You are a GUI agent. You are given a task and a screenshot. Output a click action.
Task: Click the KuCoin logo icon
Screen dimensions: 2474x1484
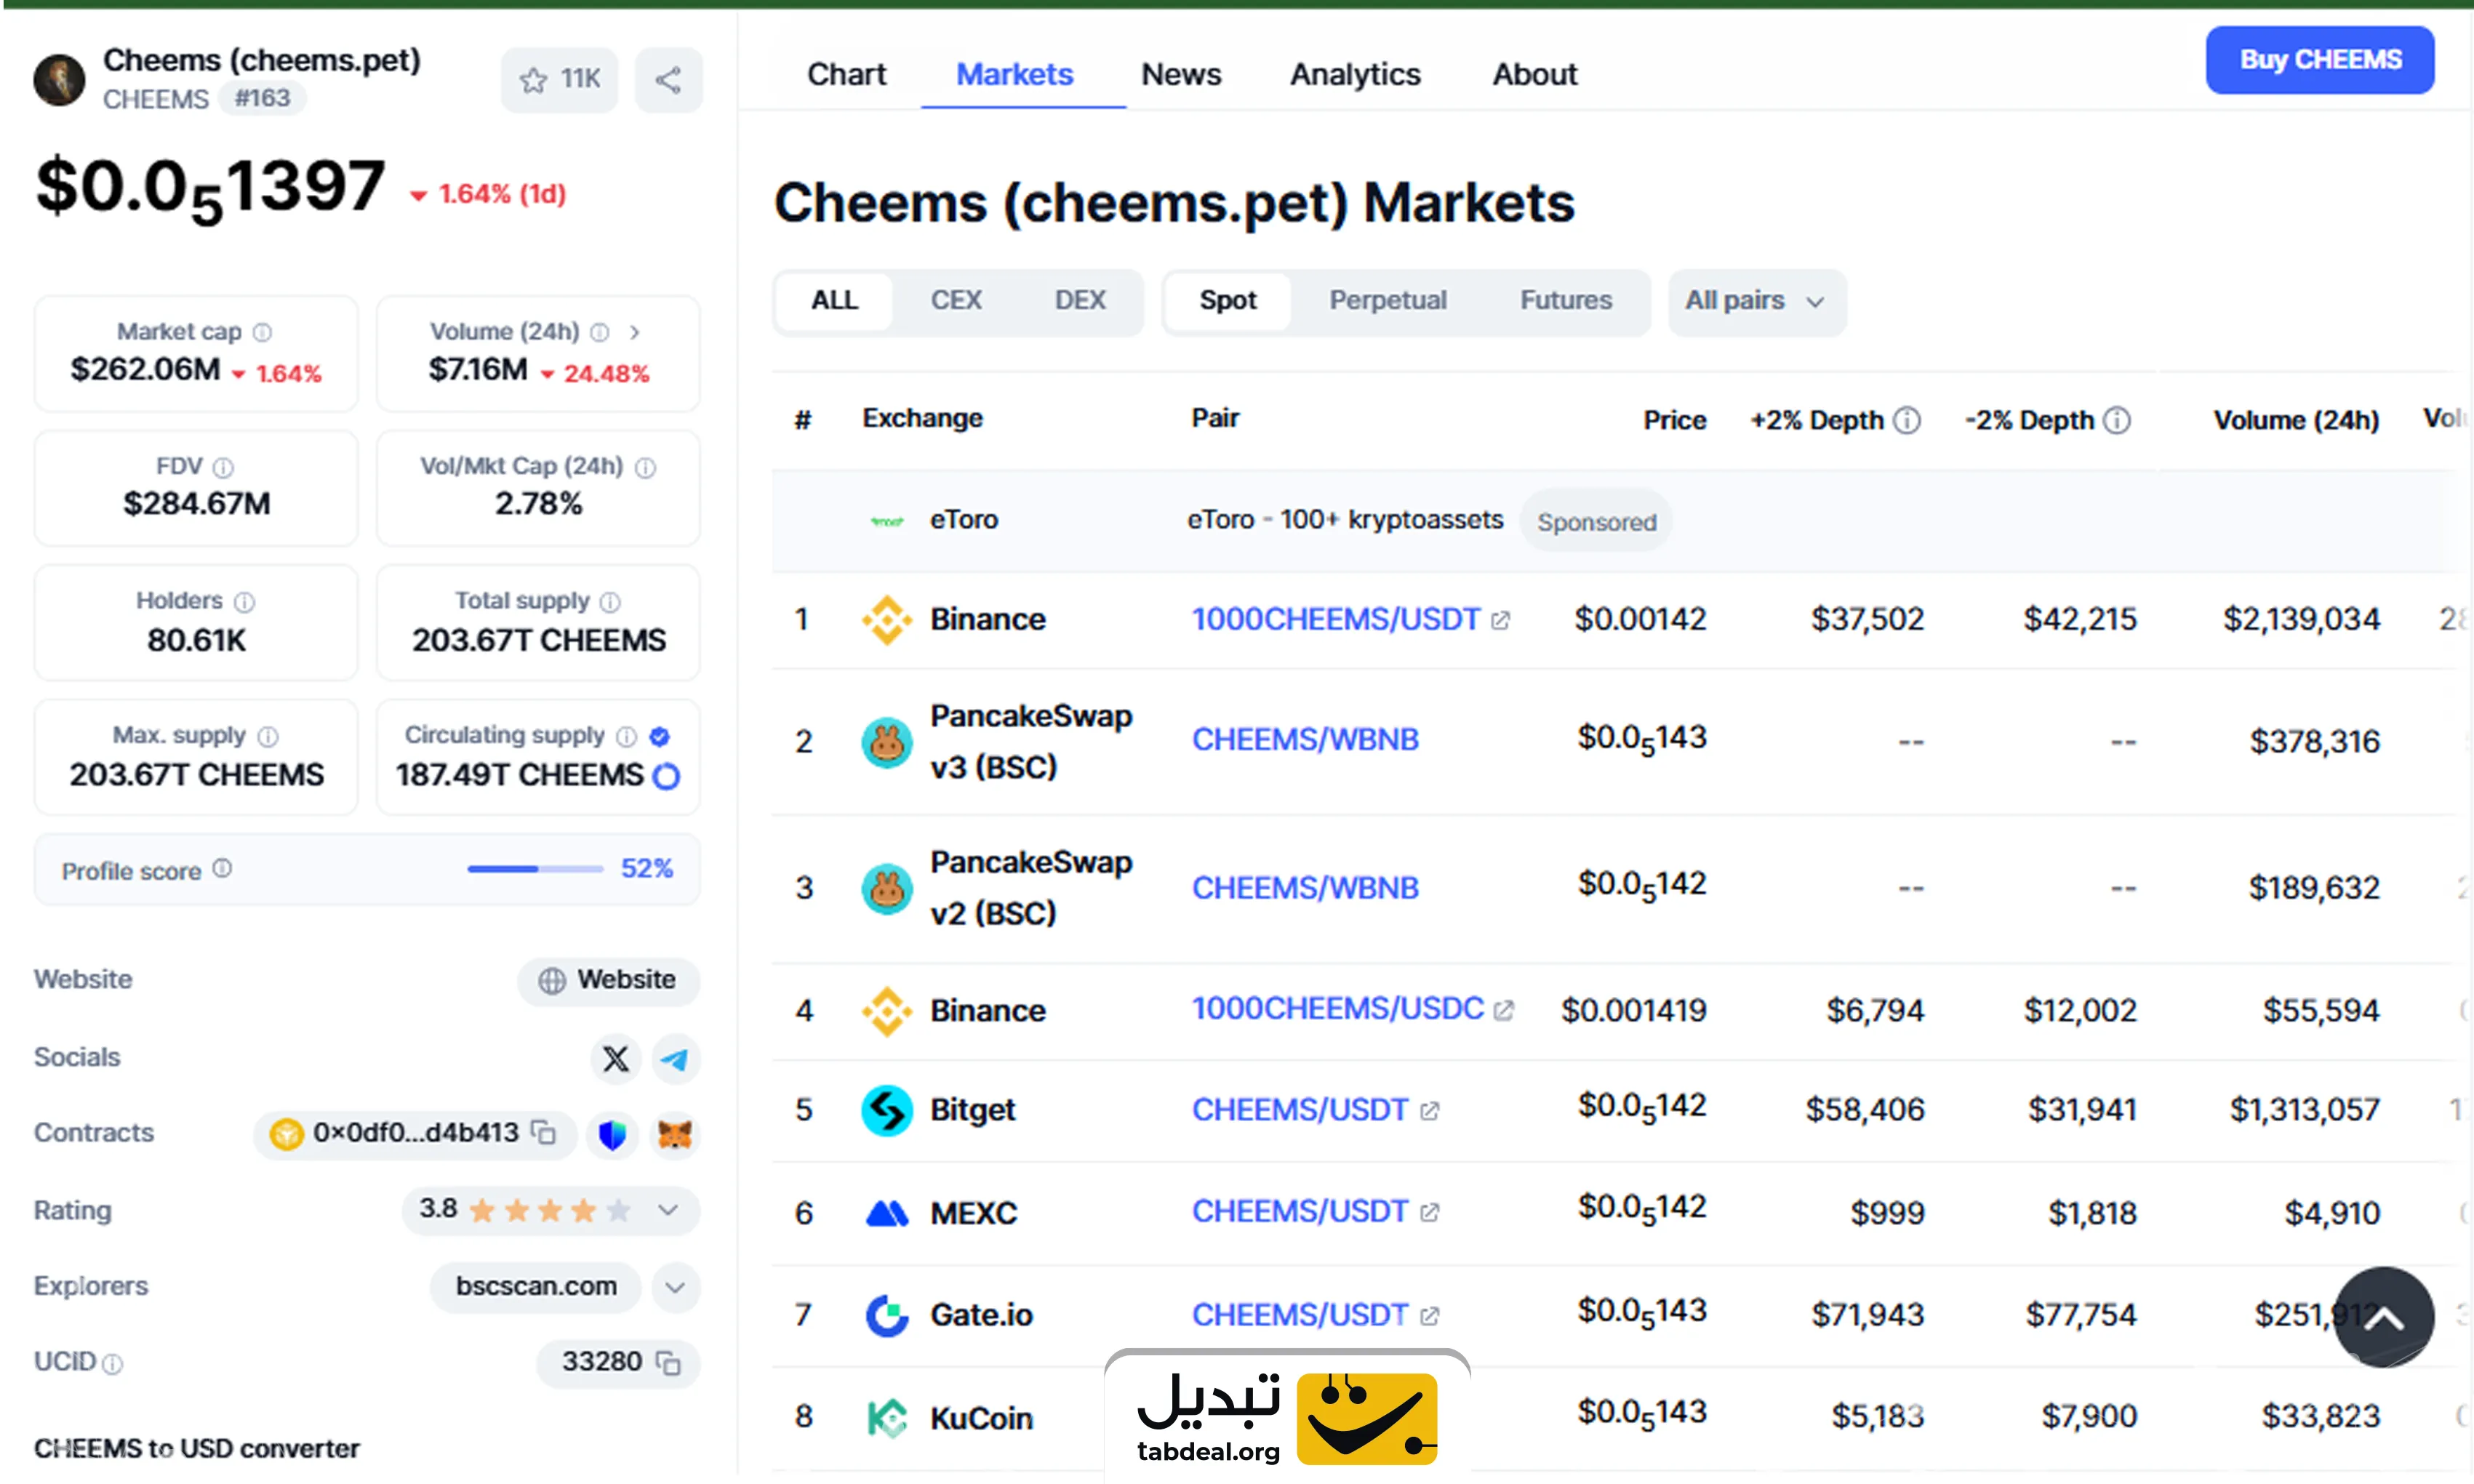click(x=887, y=1417)
